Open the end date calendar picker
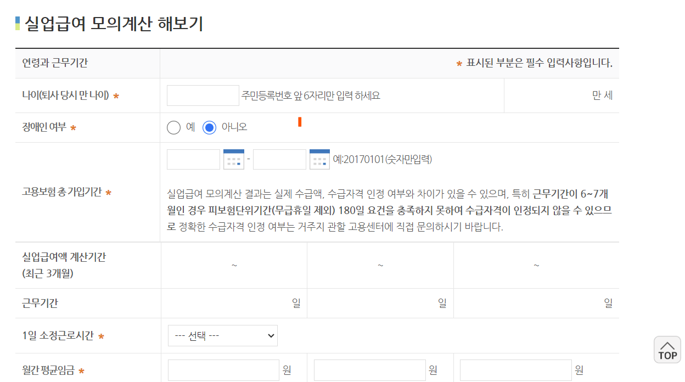The height and width of the screenshot is (382, 685). [320, 159]
